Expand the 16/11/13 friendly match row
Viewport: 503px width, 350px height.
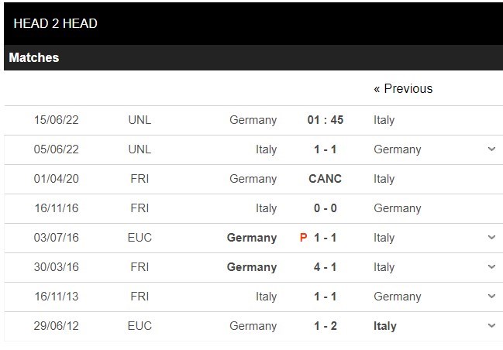(491, 297)
